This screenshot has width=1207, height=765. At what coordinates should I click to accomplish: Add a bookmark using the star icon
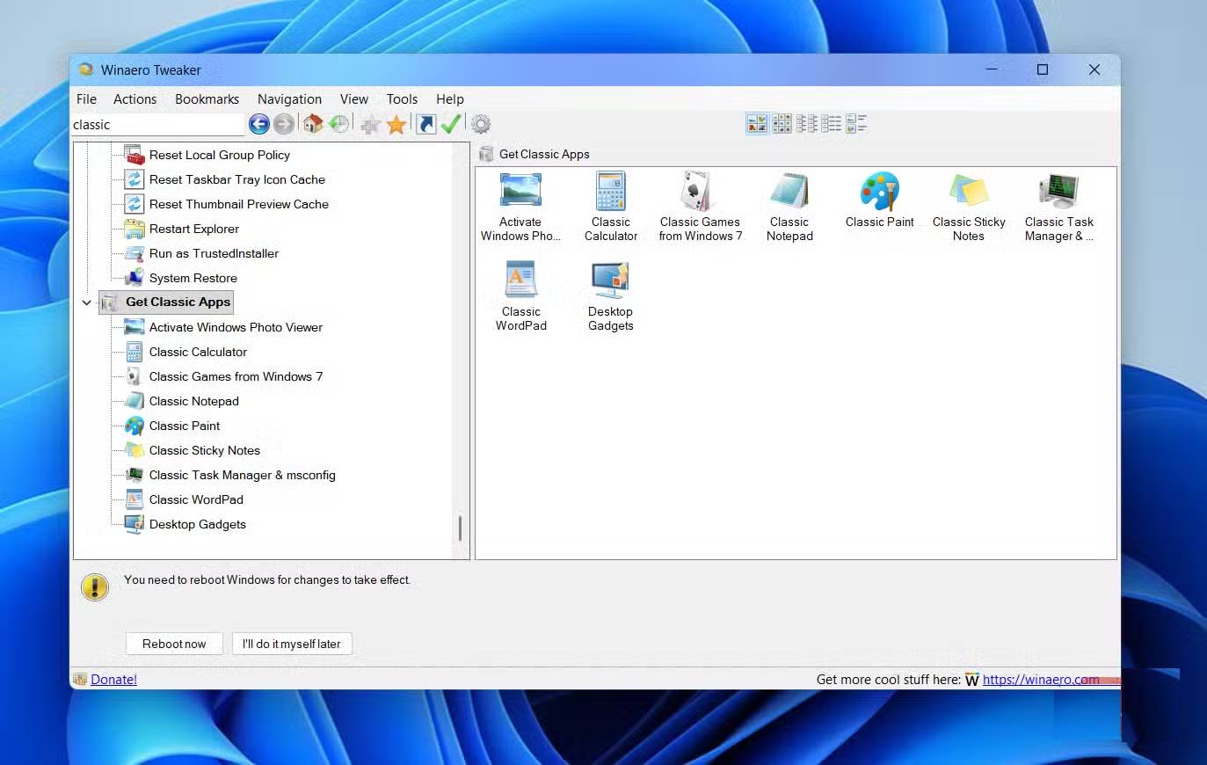[x=396, y=124]
